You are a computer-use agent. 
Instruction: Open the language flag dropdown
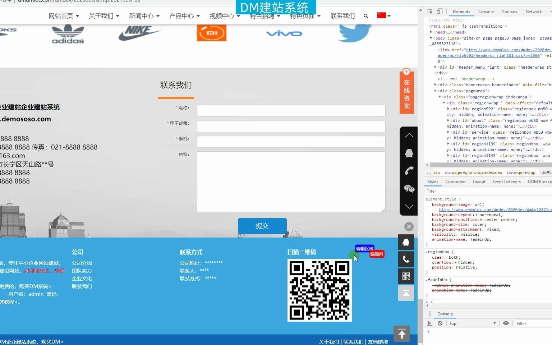[384, 15]
